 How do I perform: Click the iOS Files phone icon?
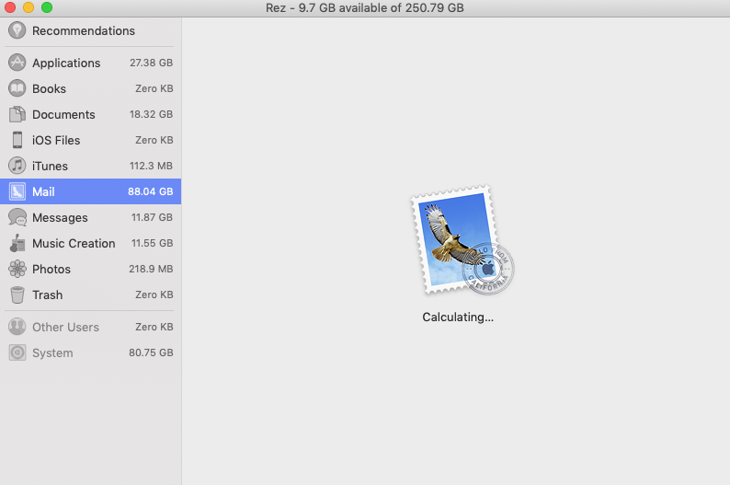pos(17,140)
